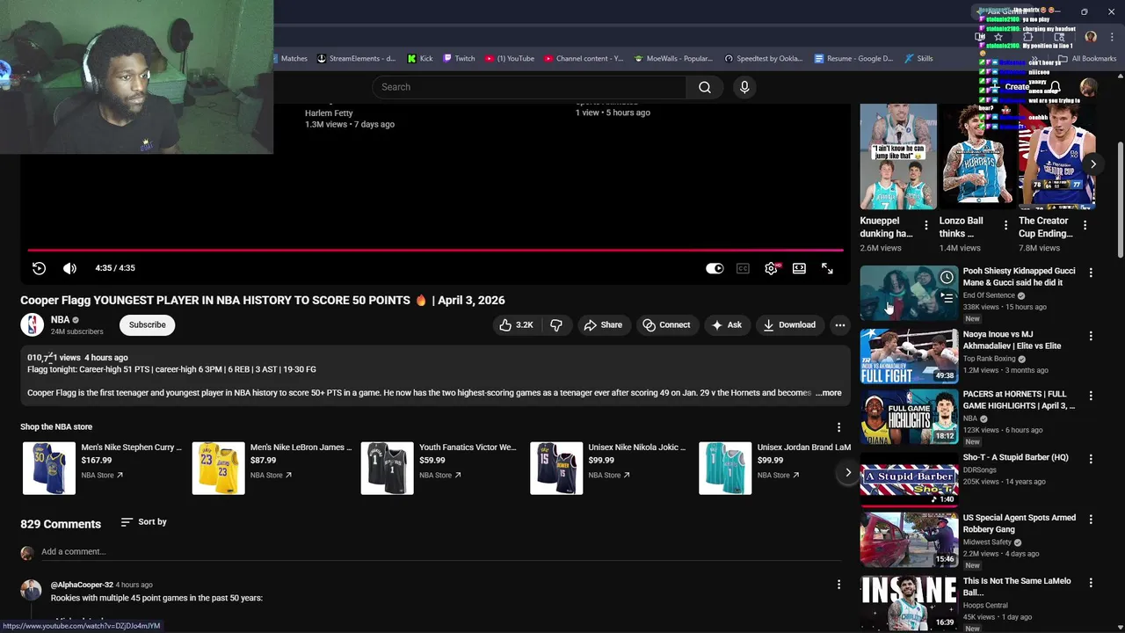Open more actions menu beside Download

[840, 325]
